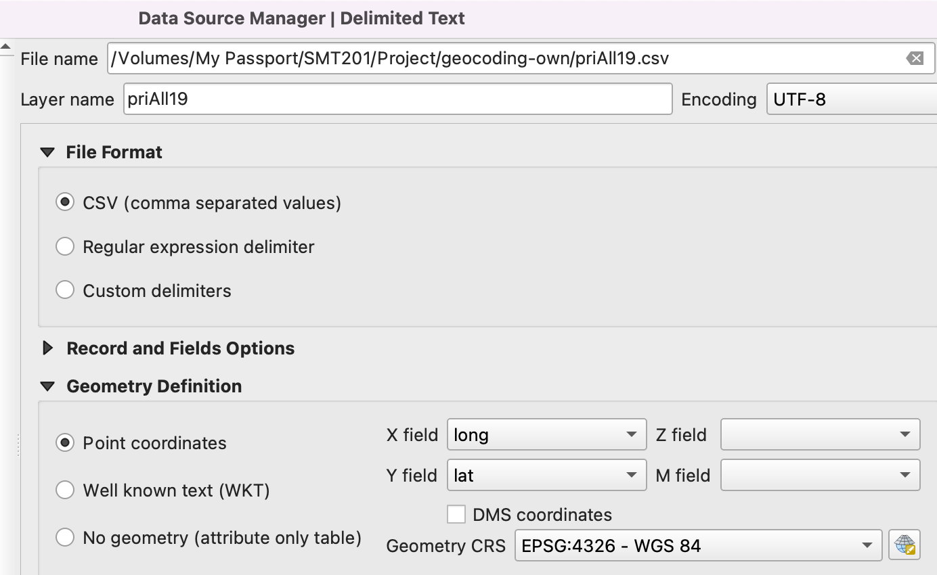The height and width of the screenshot is (575, 937).
Task: Open the Y field dropdown showing lat
Action: [546, 476]
